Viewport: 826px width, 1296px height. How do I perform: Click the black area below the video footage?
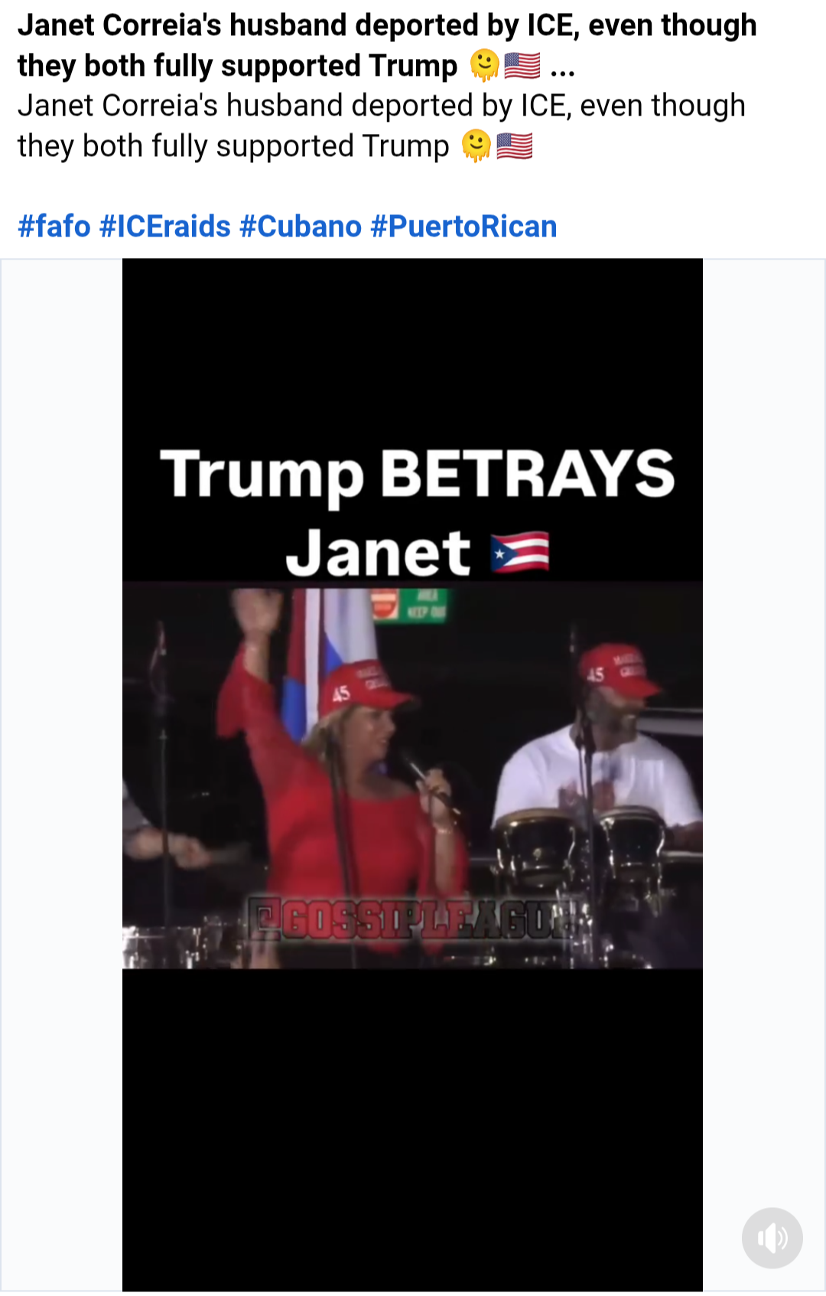click(412, 1130)
